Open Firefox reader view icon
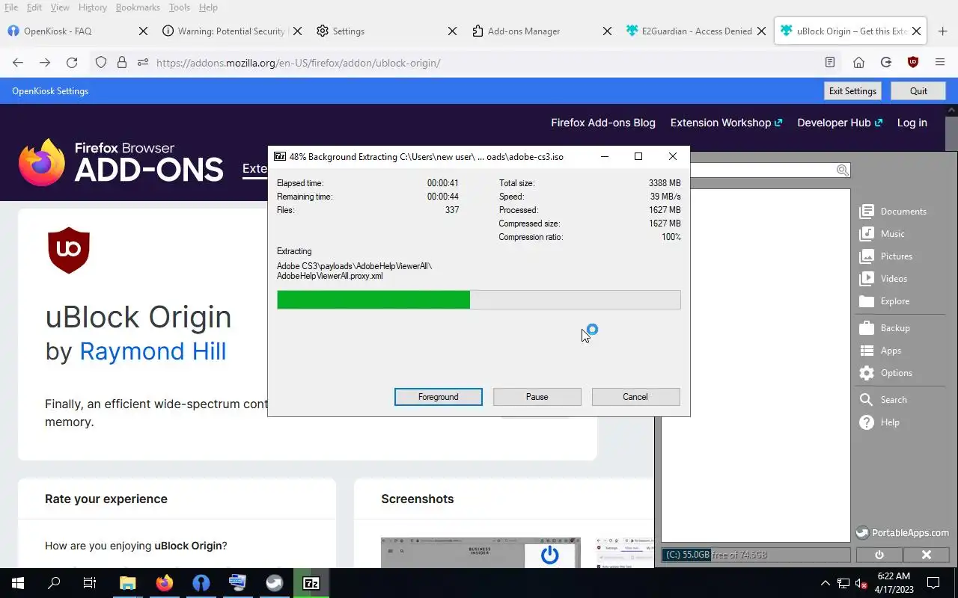 (830, 63)
